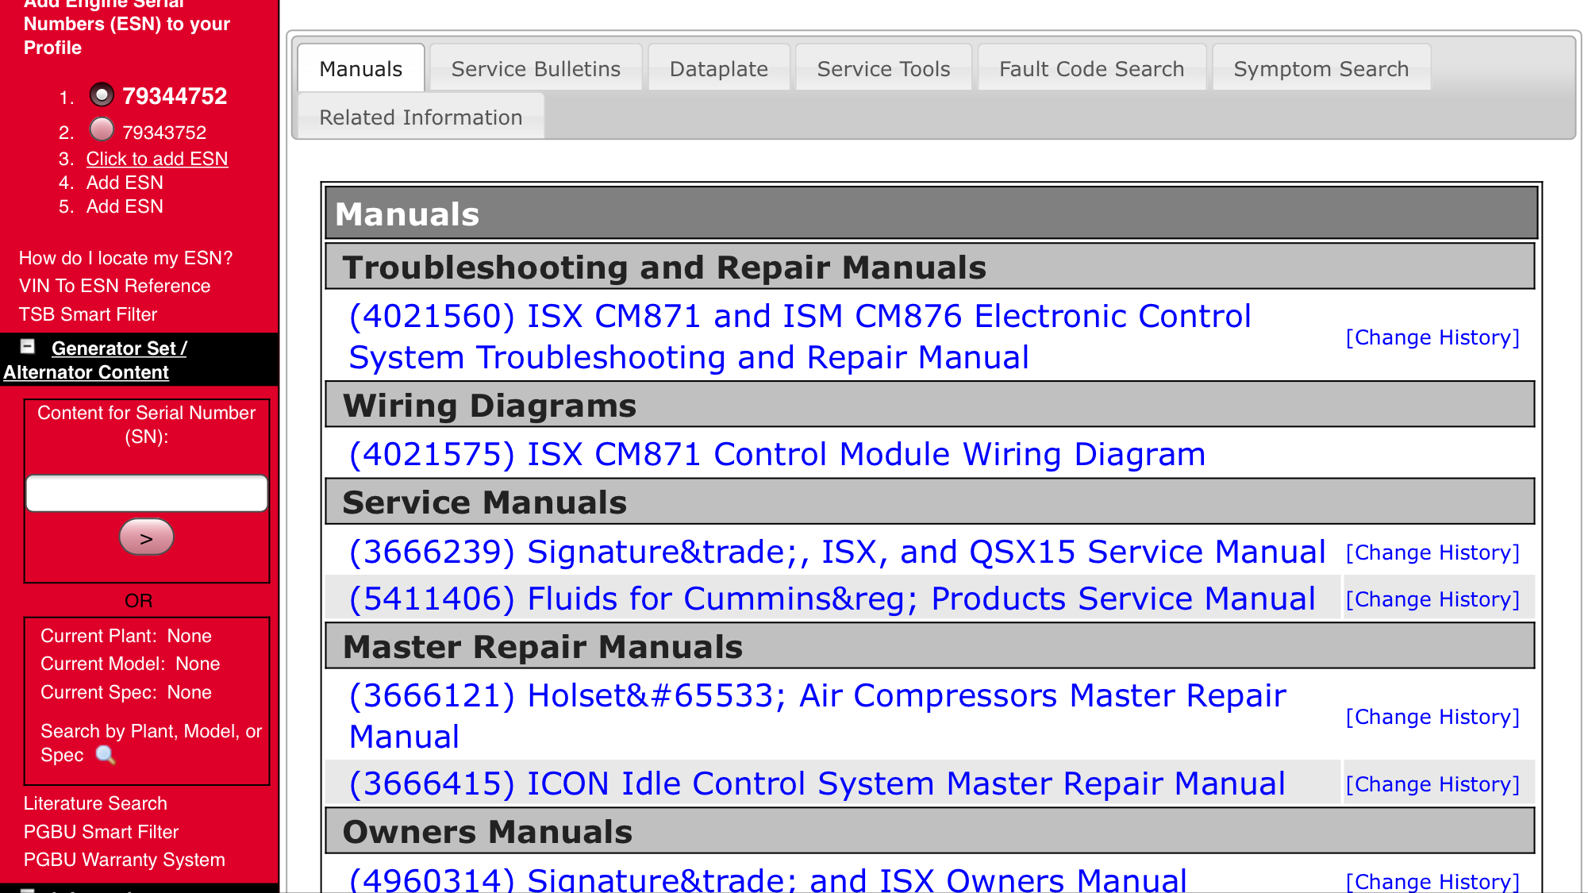Open ISX CM871 Control Module Wiring Diagram
The height and width of the screenshot is (893, 1588).
click(x=777, y=455)
